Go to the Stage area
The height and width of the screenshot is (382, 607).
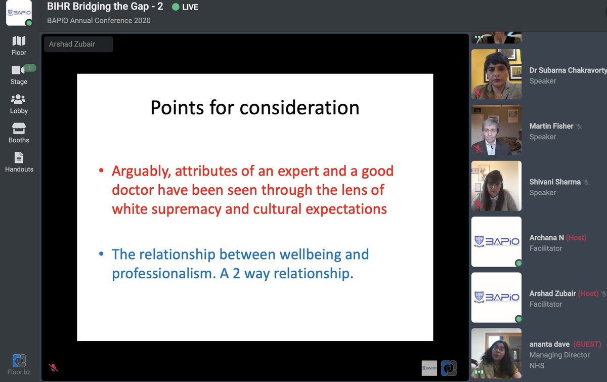19,75
